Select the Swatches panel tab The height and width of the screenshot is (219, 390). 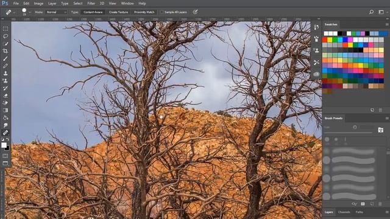[x=331, y=24]
